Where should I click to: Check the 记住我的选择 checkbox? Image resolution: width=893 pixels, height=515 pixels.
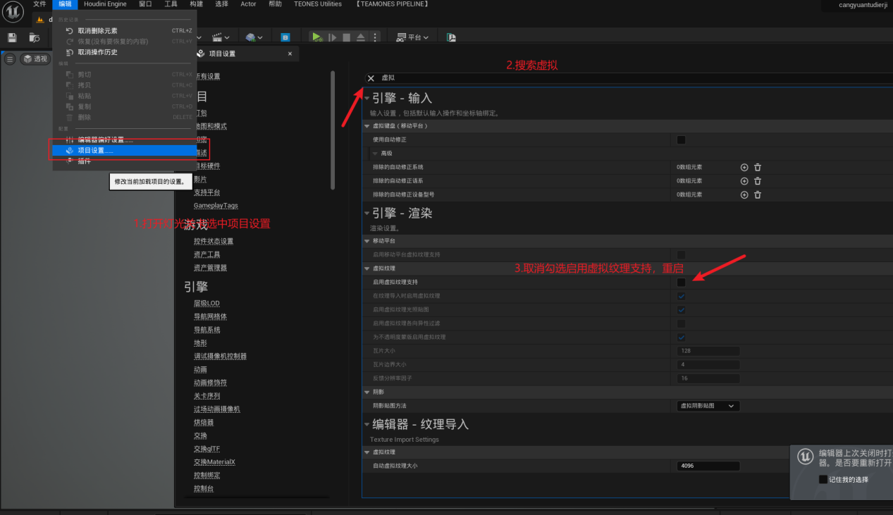823,480
